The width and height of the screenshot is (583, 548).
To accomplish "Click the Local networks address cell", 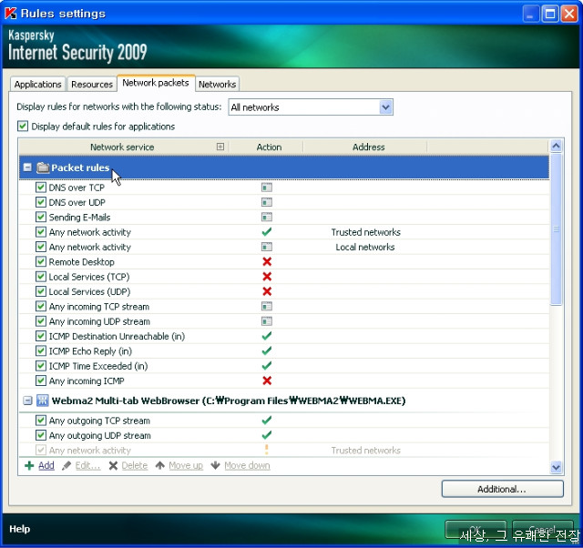I will (x=365, y=247).
